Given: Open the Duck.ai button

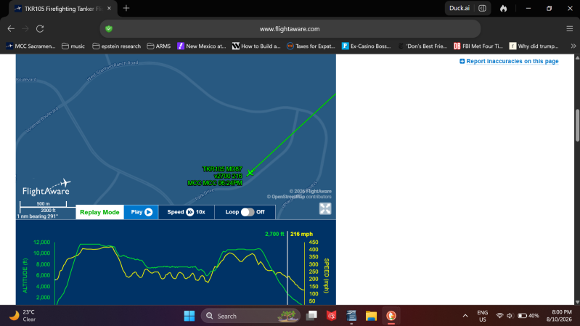Looking at the screenshot, I should 459,8.
